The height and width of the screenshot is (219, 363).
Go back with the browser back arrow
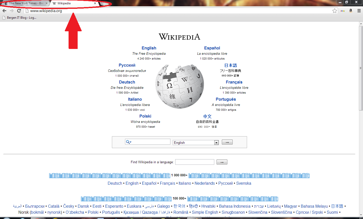(x=4, y=11)
